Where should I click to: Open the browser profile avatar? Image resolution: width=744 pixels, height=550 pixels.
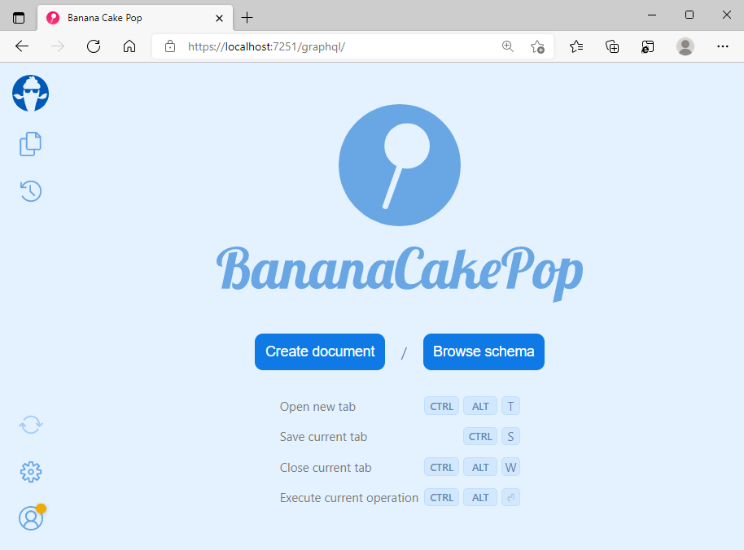685,46
